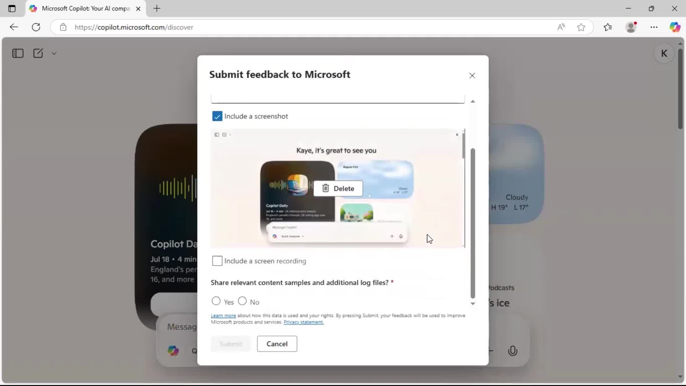Open the Copilot sidebar icon in Edge

tap(675, 27)
